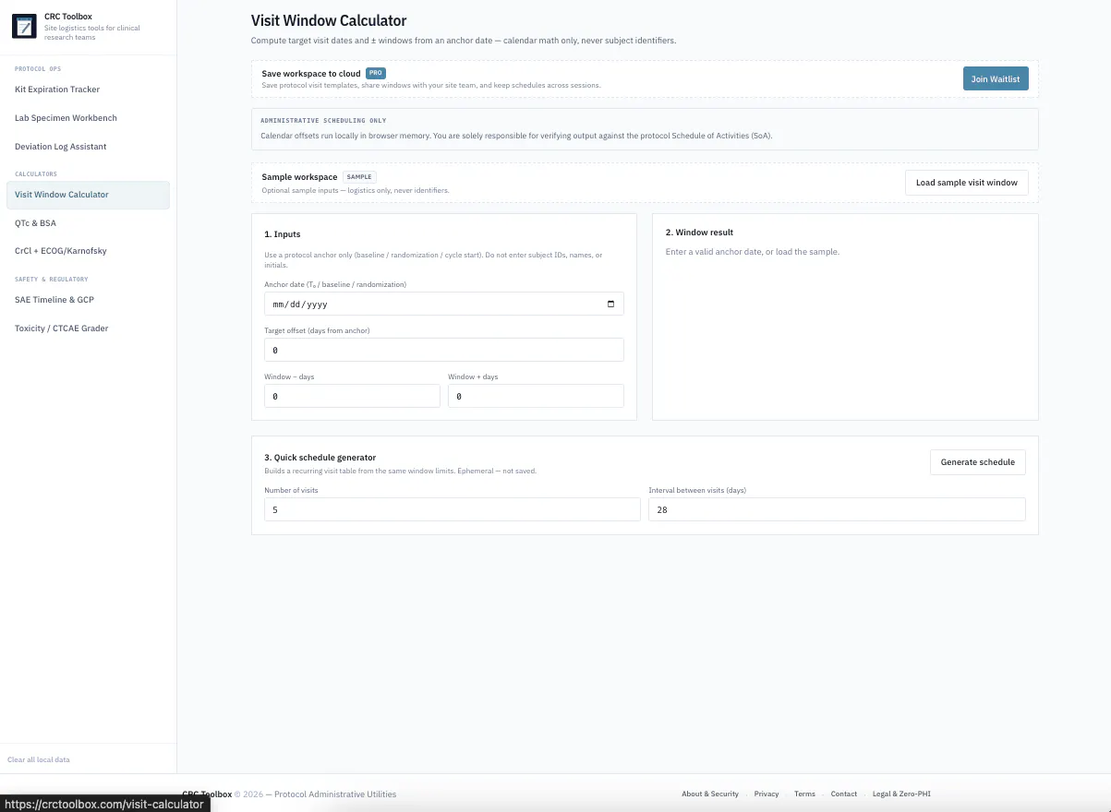
Task: Focus the Number of visits field
Action: click(x=452, y=509)
